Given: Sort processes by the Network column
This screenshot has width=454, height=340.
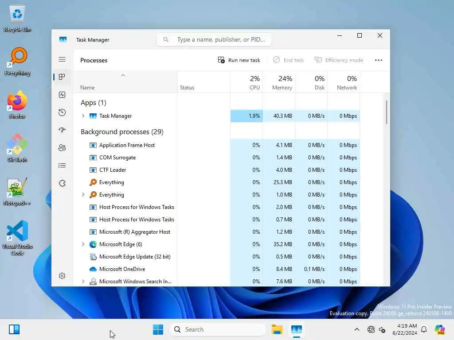Looking at the screenshot, I should [x=344, y=83].
